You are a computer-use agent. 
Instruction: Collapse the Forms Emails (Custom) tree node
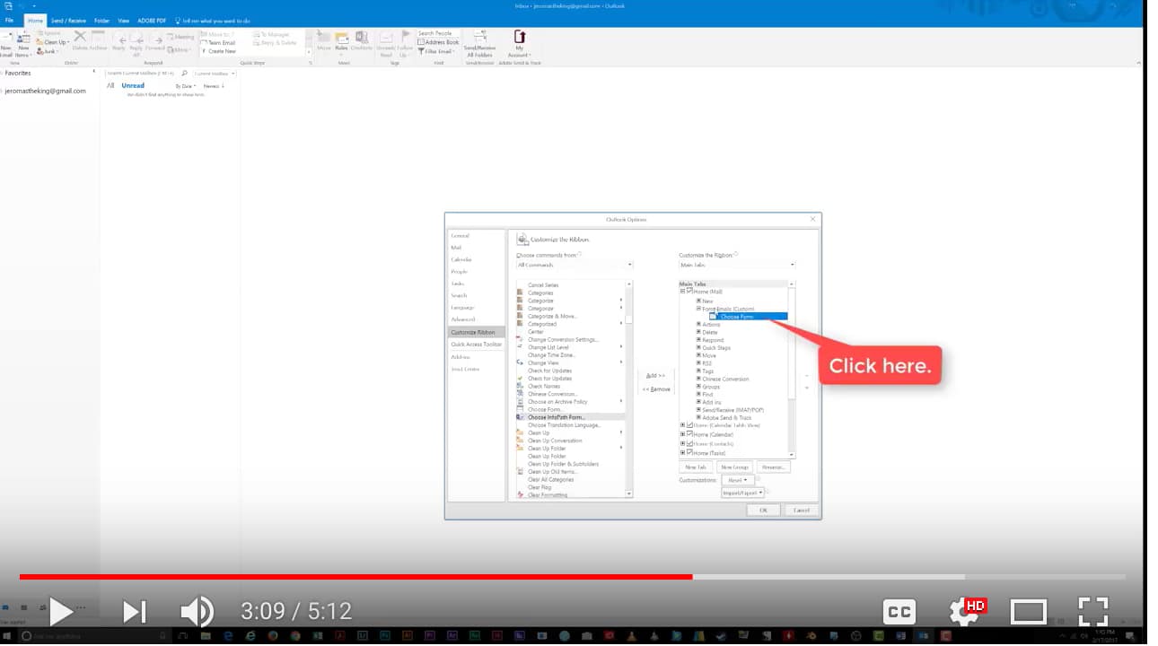(698, 308)
